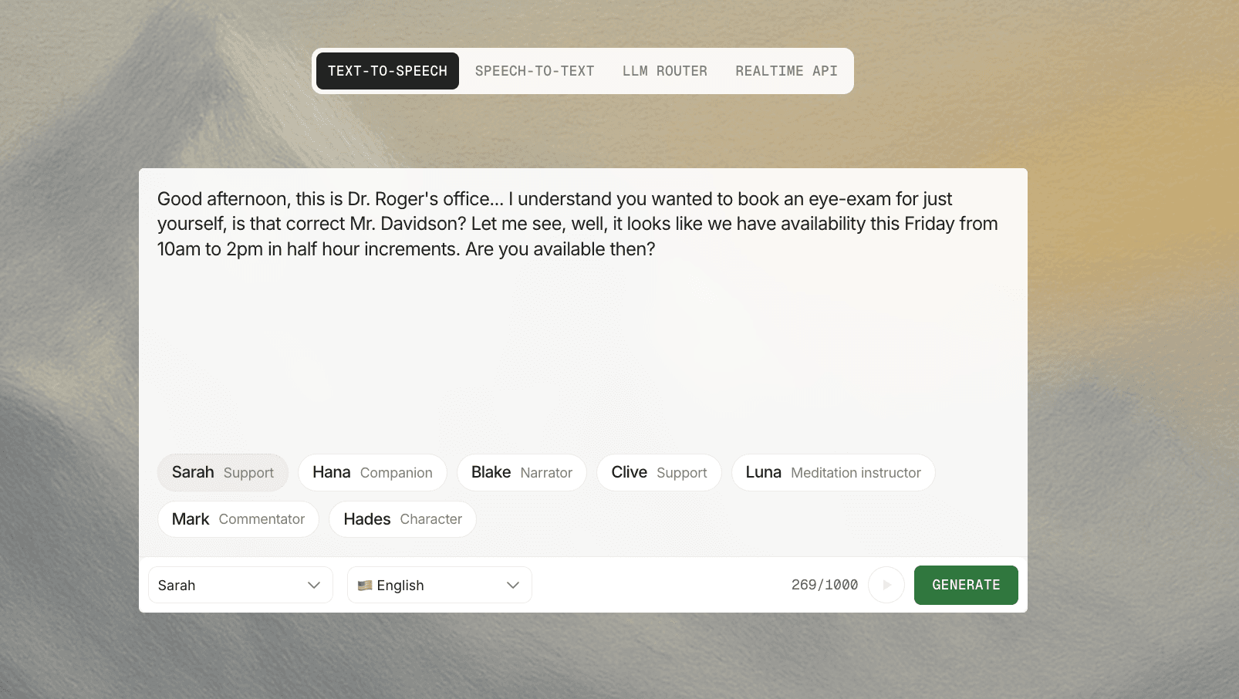The width and height of the screenshot is (1239, 699).
Task: Select the Hades Character voice
Action: coord(402,519)
